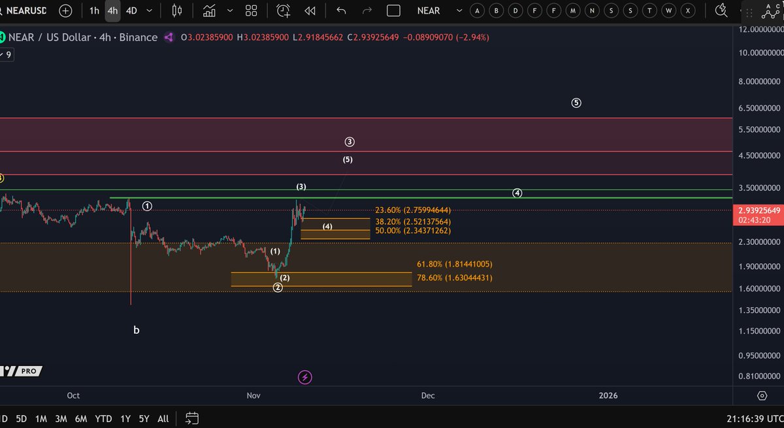
Task: Start bar replay mode
Action: (310, 10)
